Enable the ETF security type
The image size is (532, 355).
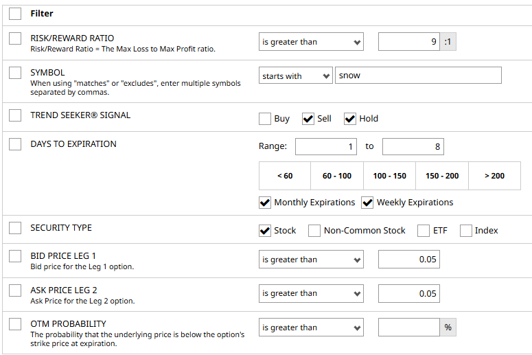[x=424, y=231]
